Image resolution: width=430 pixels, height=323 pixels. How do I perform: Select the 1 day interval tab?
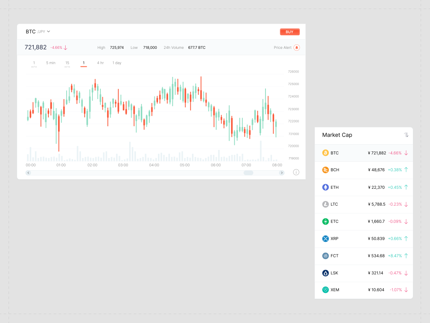tap(117, 63)
